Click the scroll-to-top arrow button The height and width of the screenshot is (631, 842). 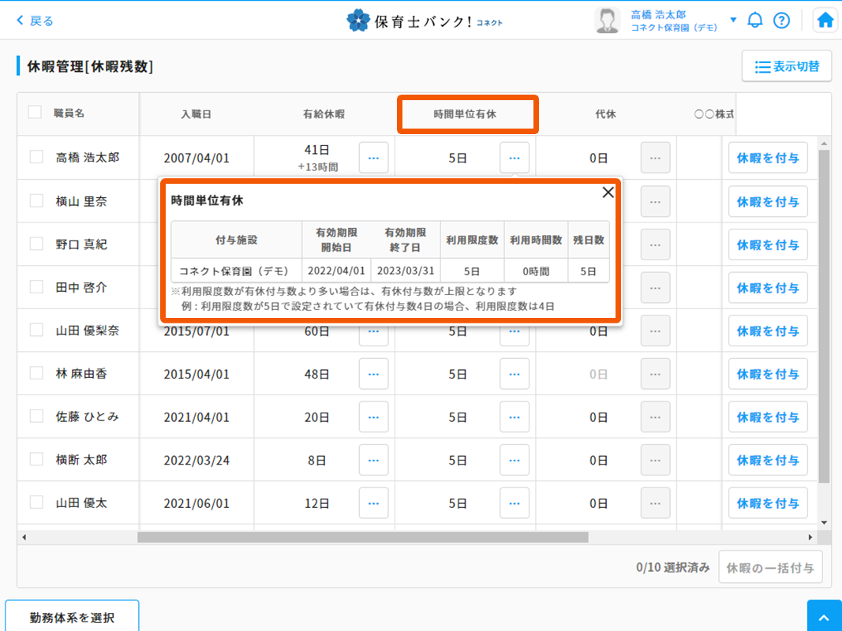[825, 617]
